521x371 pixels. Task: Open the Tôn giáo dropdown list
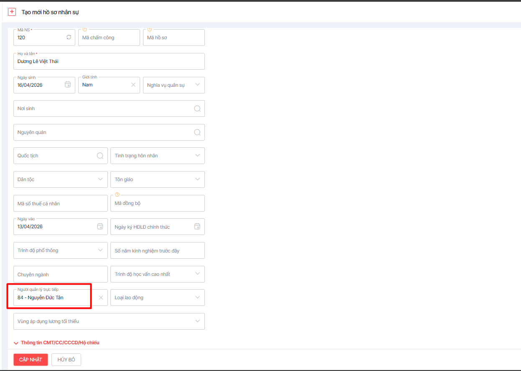[197, 179]
